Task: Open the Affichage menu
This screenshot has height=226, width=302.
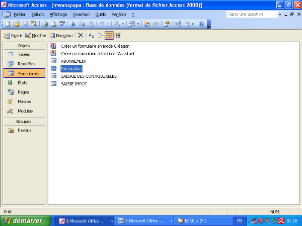Action: [58, 15]
